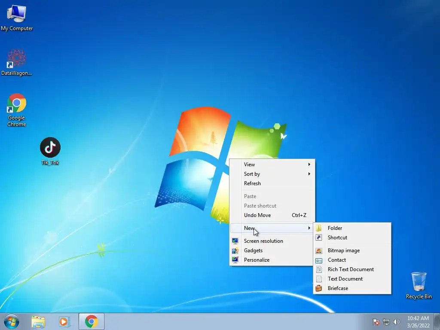Create a new Folder
Image resolution: width=440 pixels, height=330 pixels.
[352, 228]
